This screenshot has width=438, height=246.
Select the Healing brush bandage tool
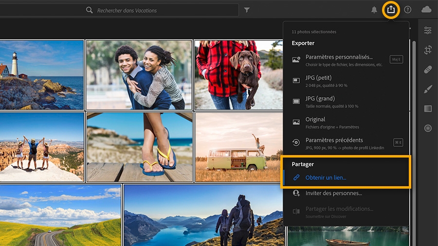tap(428, 70)
